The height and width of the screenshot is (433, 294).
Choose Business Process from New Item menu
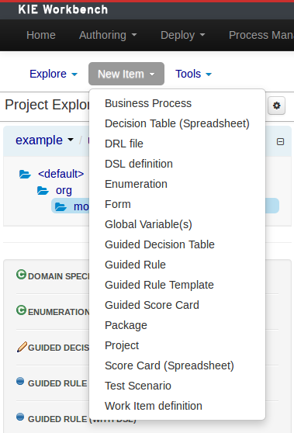148,103
